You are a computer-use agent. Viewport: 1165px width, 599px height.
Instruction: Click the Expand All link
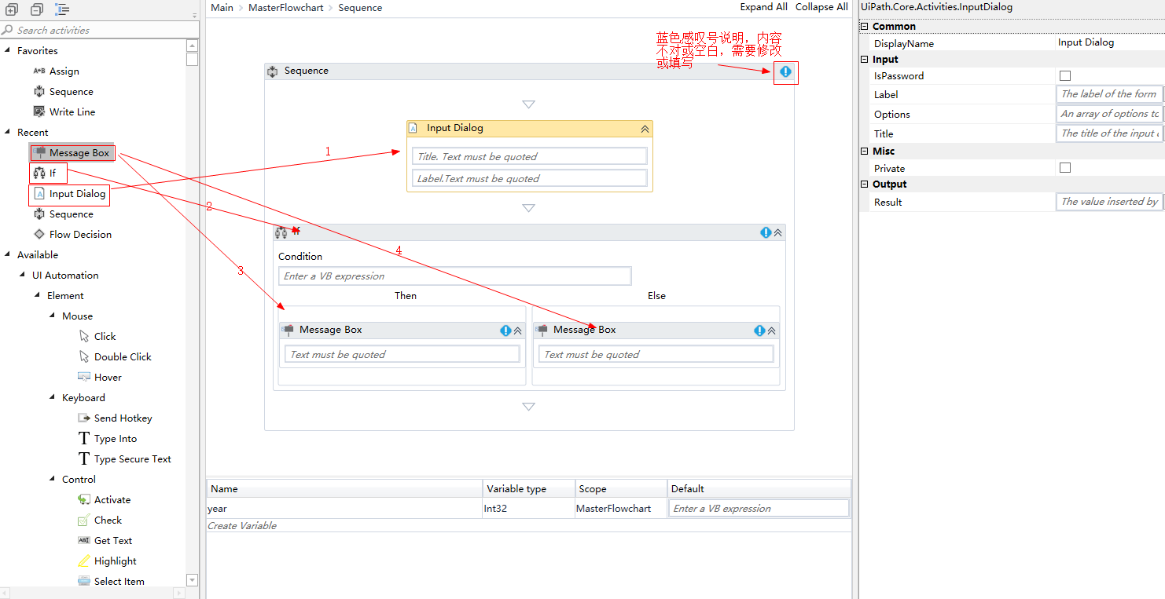click(763, 6)
